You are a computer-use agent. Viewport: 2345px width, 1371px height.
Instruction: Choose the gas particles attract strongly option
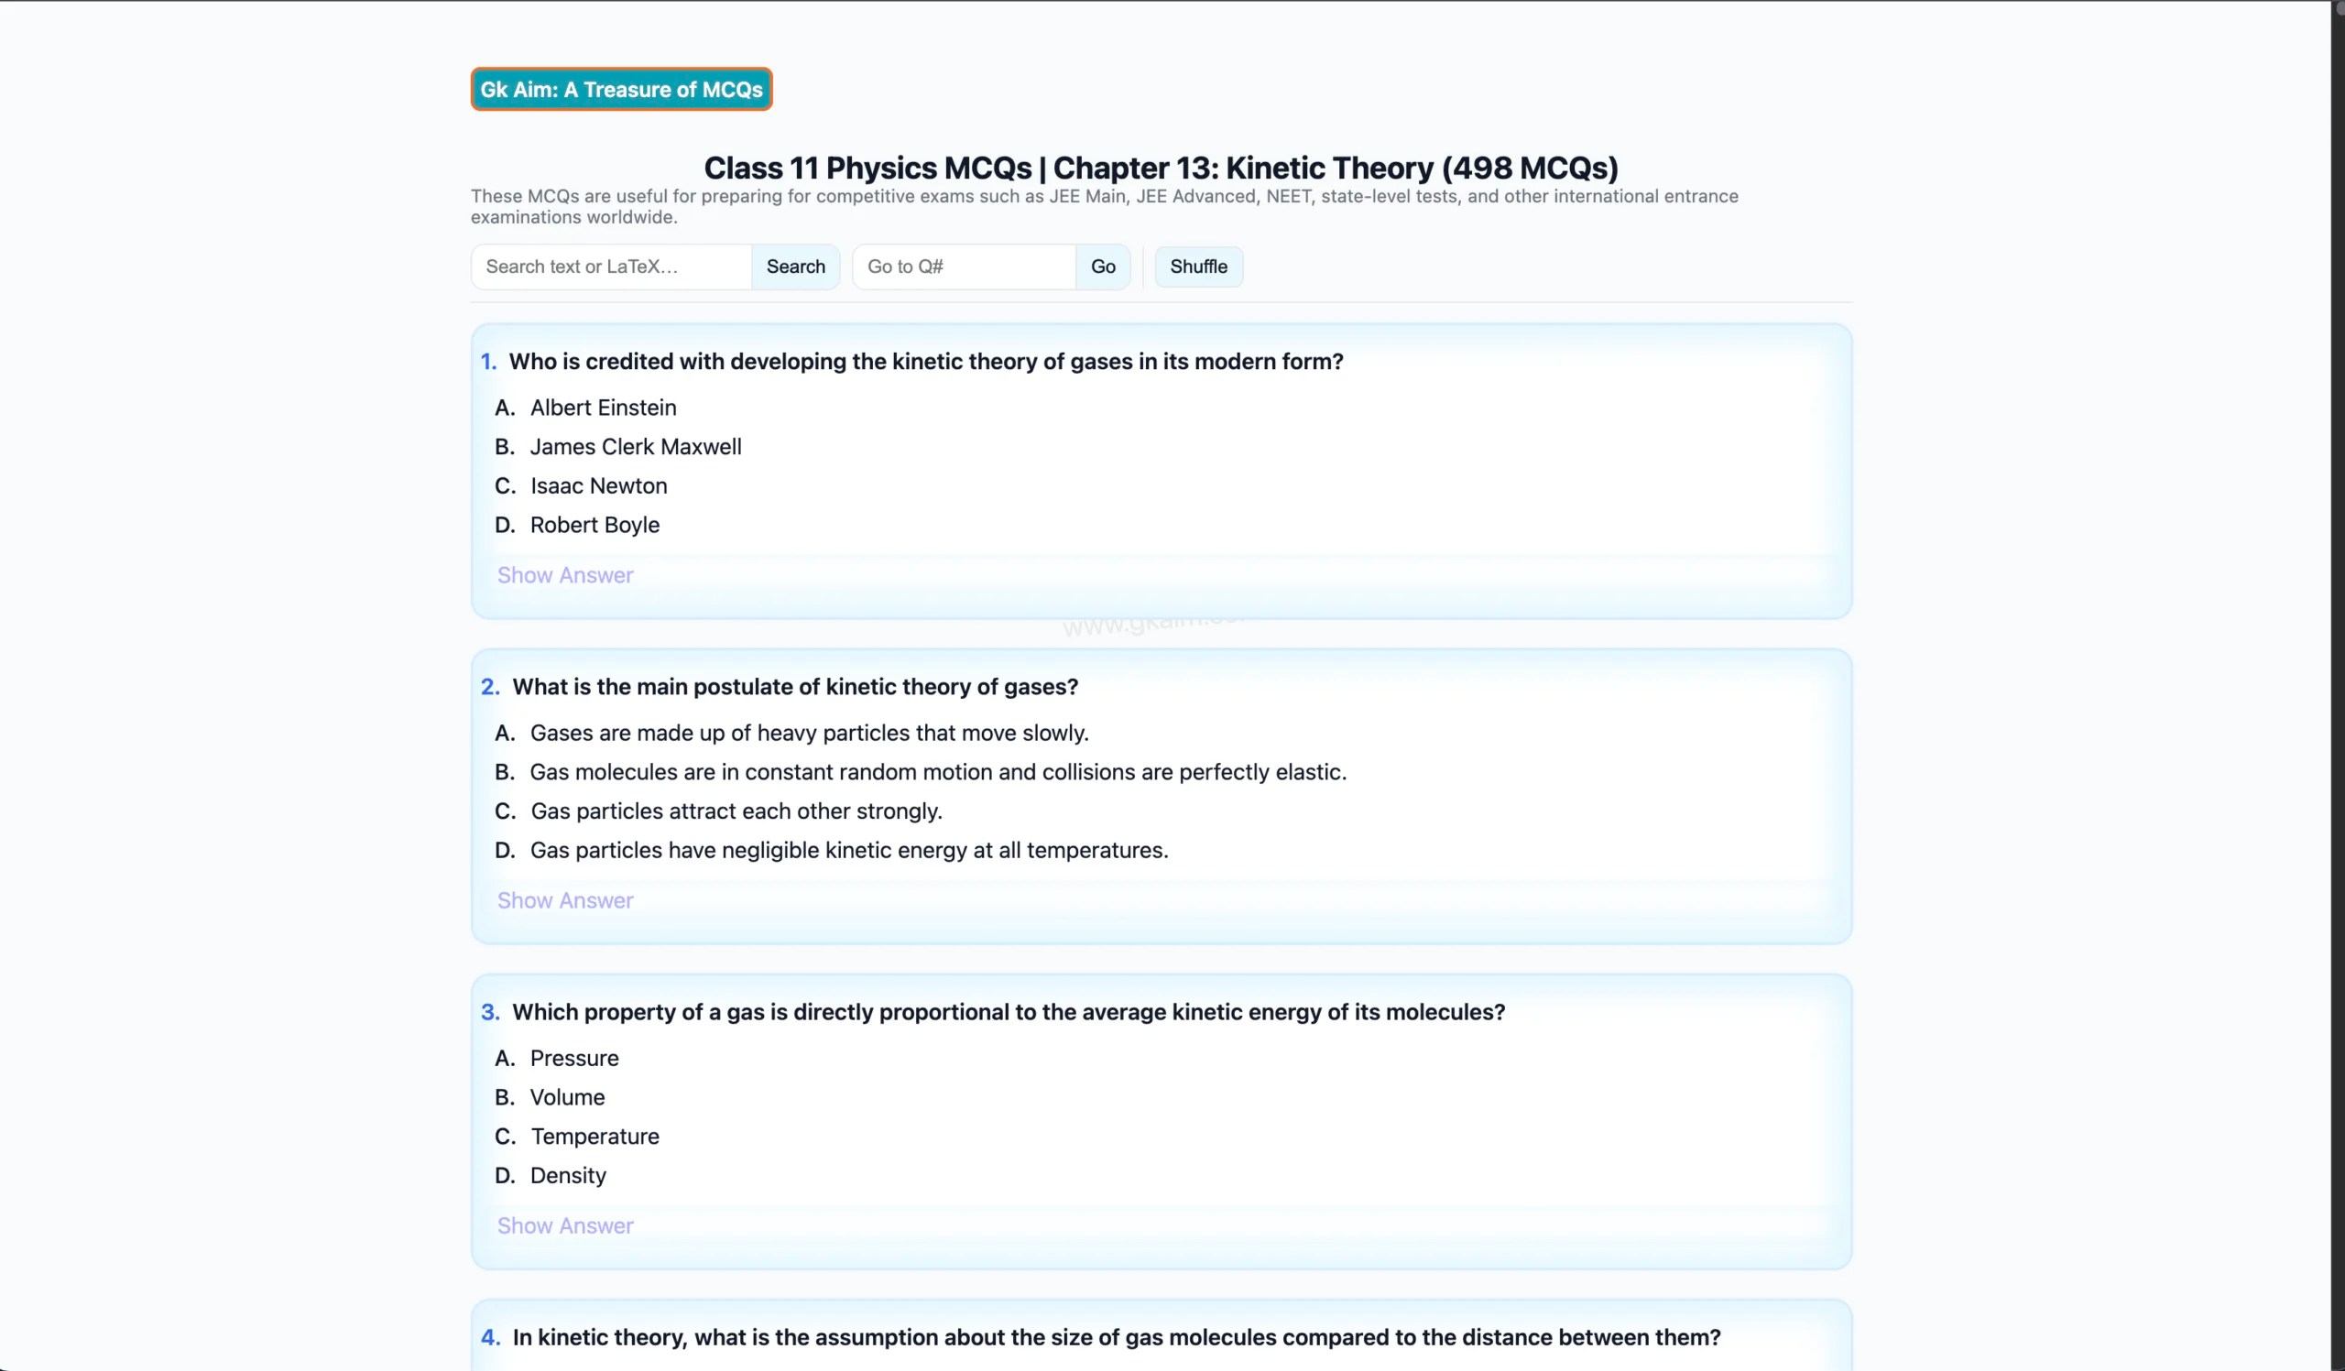pos(736,811)
